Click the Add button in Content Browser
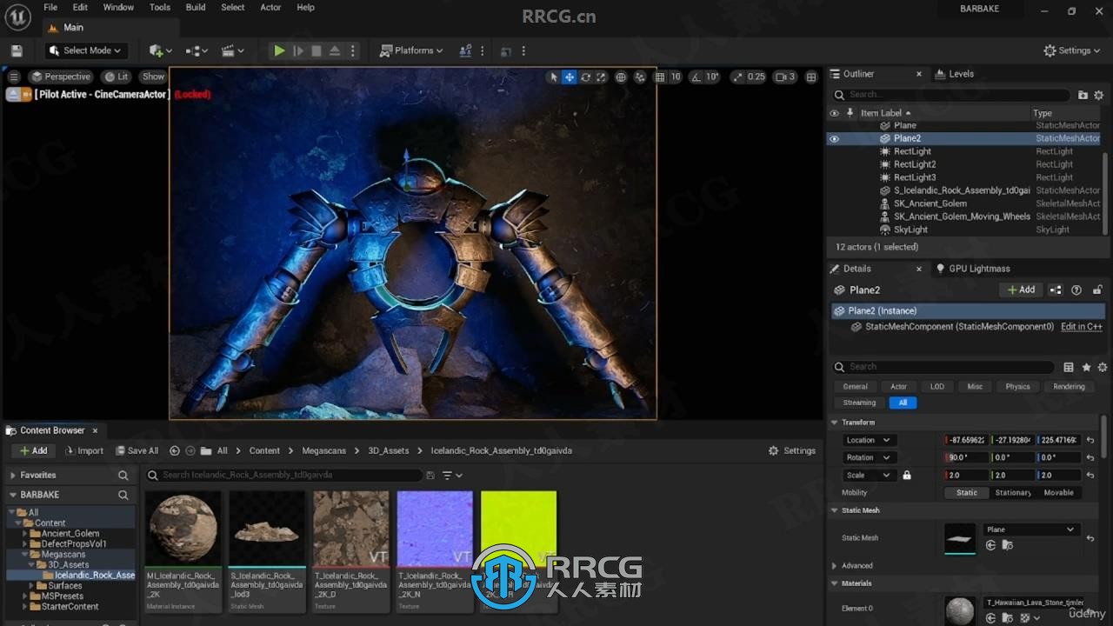The image size is (1113, 626). pyautogui.click(x=33, y=450)
